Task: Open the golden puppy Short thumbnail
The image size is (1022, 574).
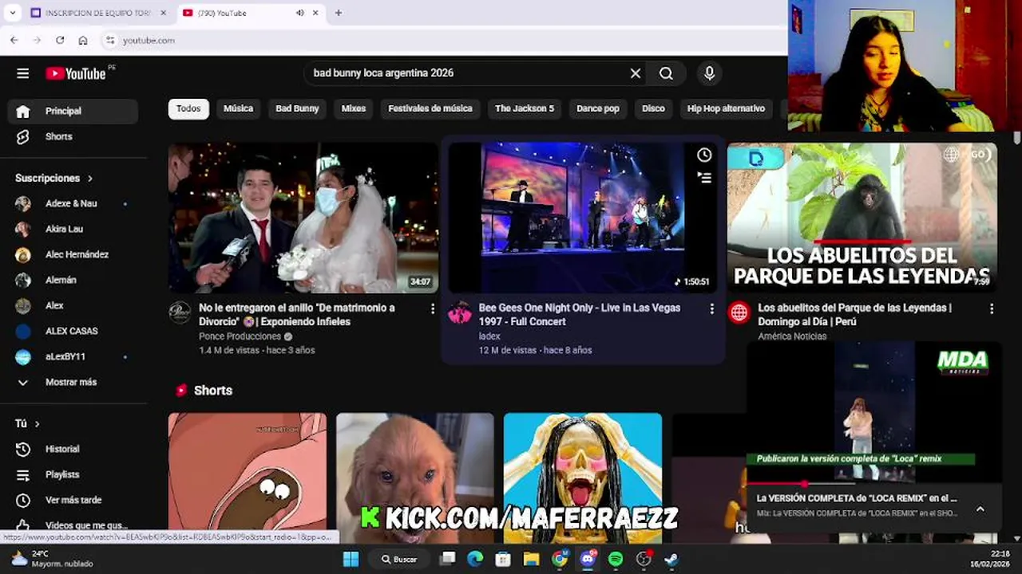Action: 415,478
